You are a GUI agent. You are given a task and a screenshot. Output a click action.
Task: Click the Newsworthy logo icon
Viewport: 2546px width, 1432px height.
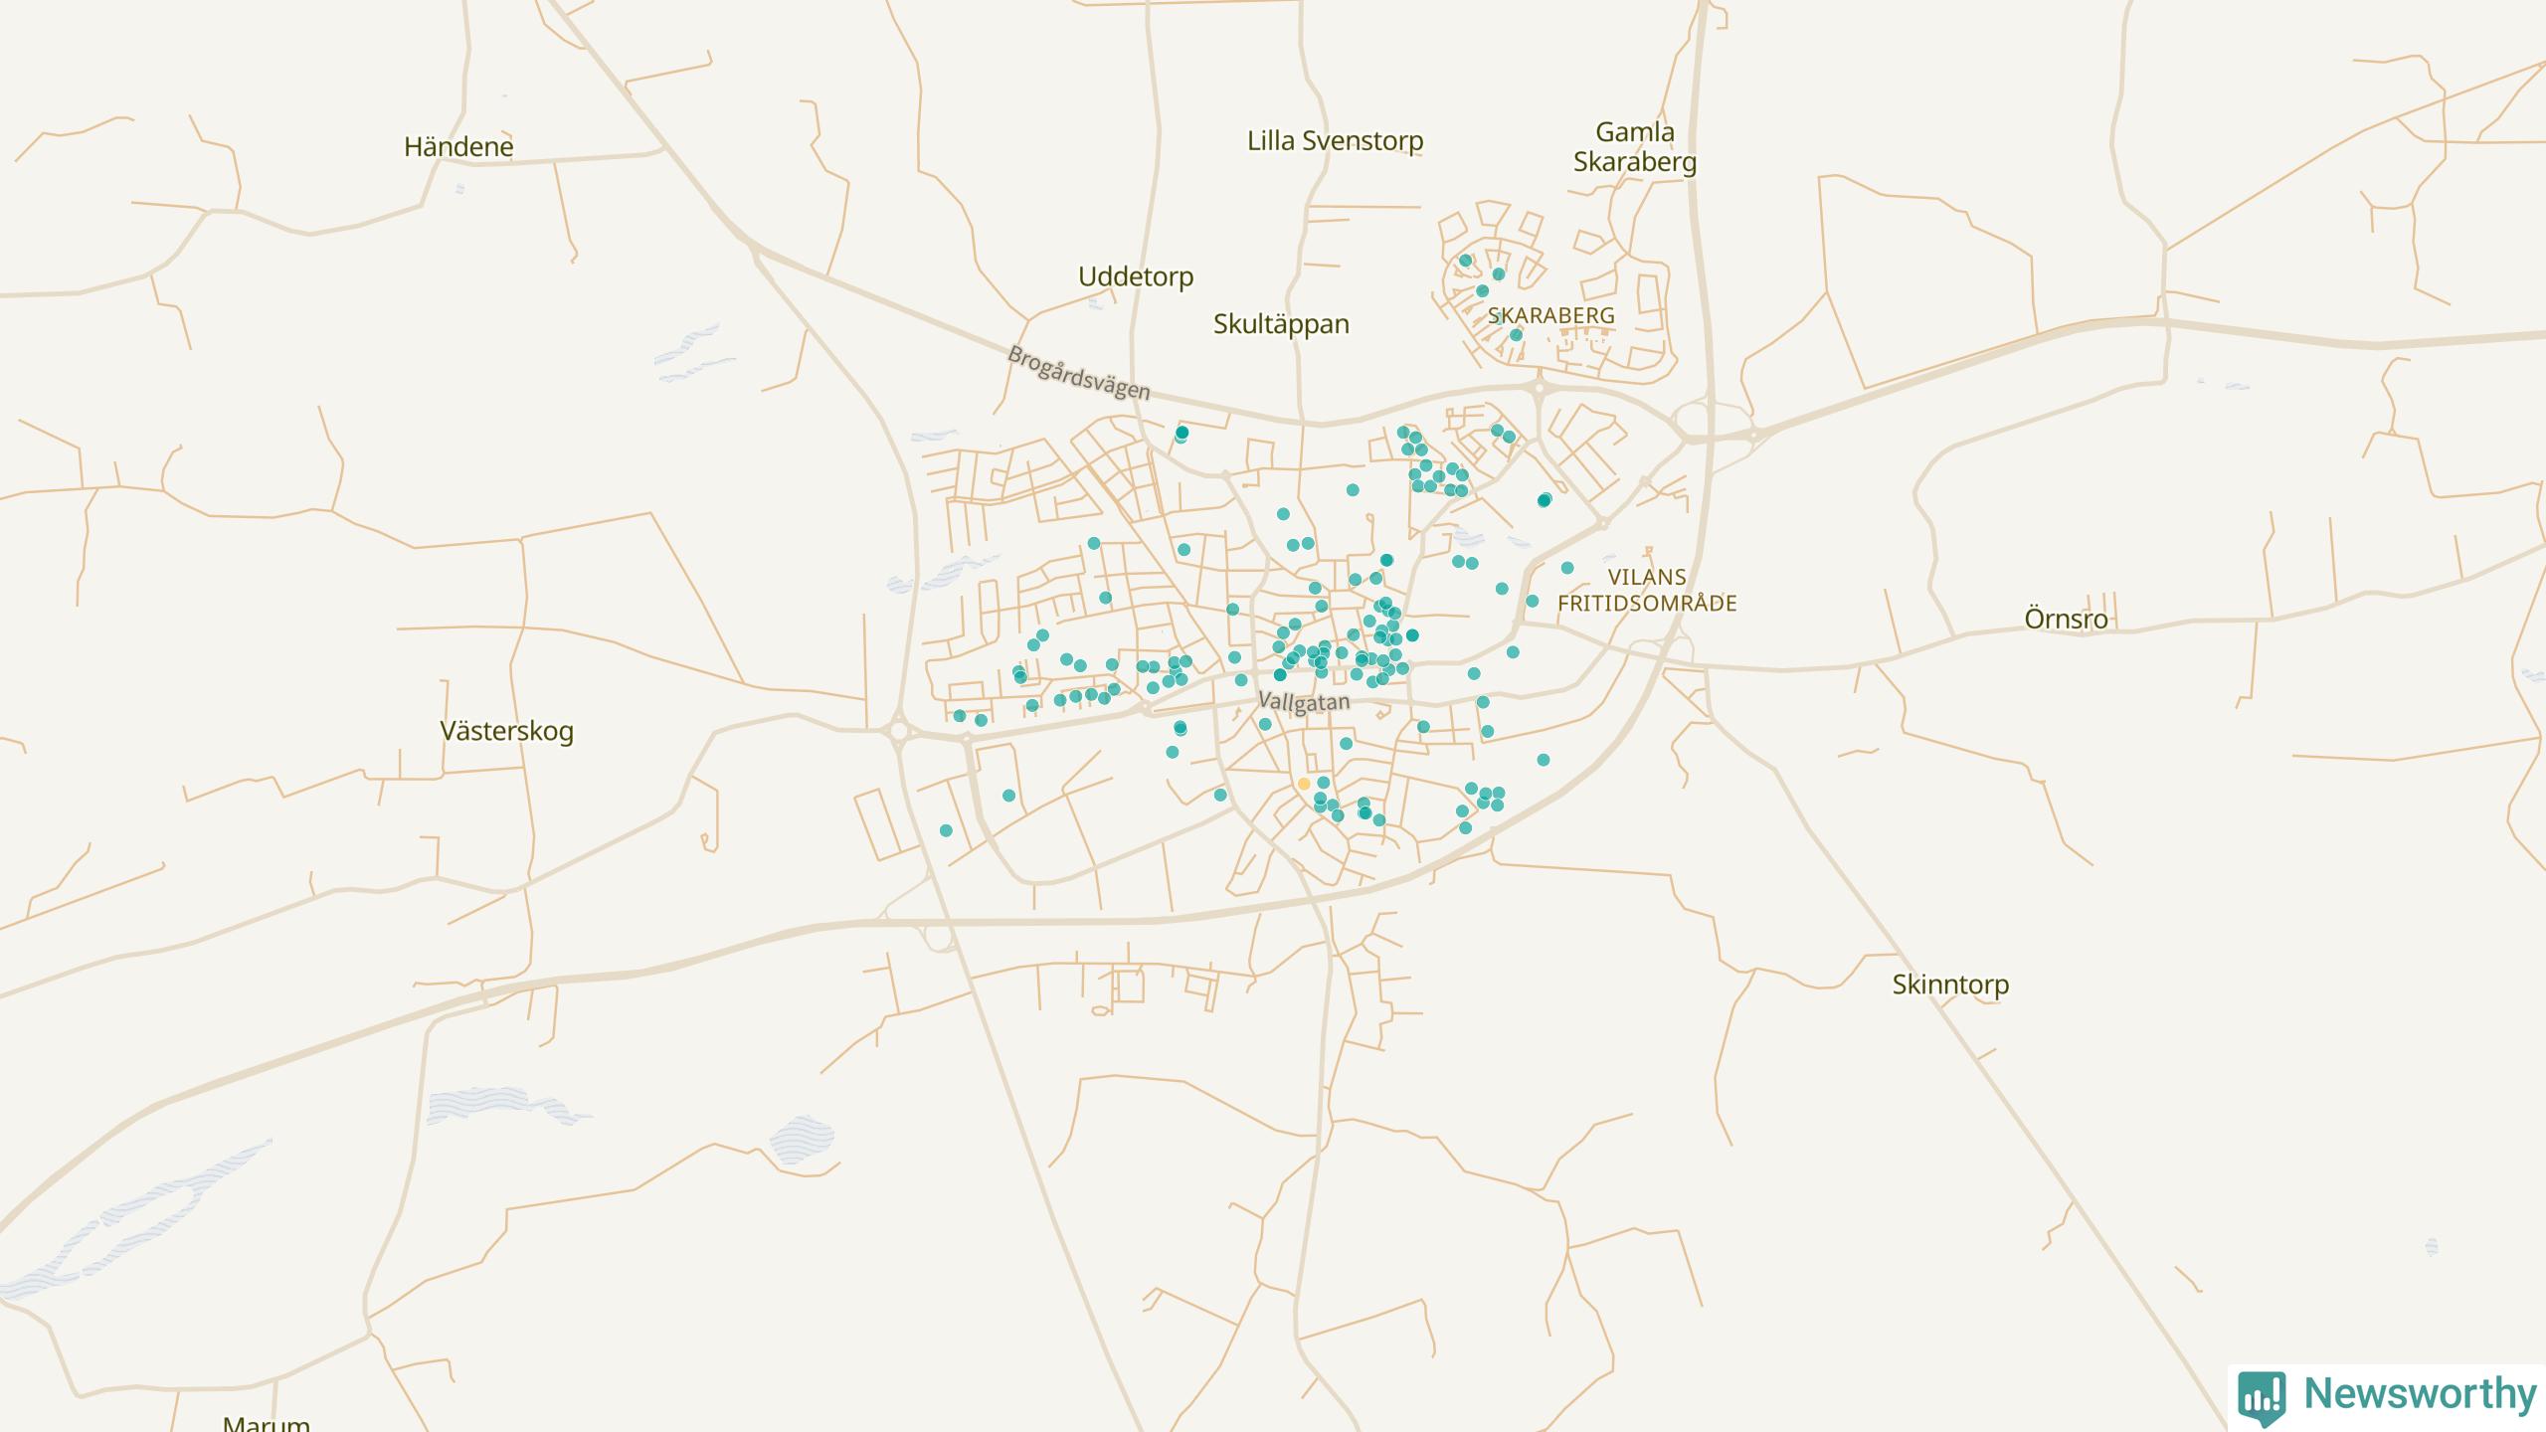click(x=2262, y=1396)
